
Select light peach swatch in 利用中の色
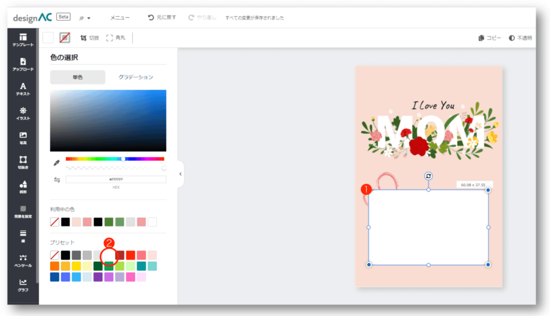click(x=76, y=222)
